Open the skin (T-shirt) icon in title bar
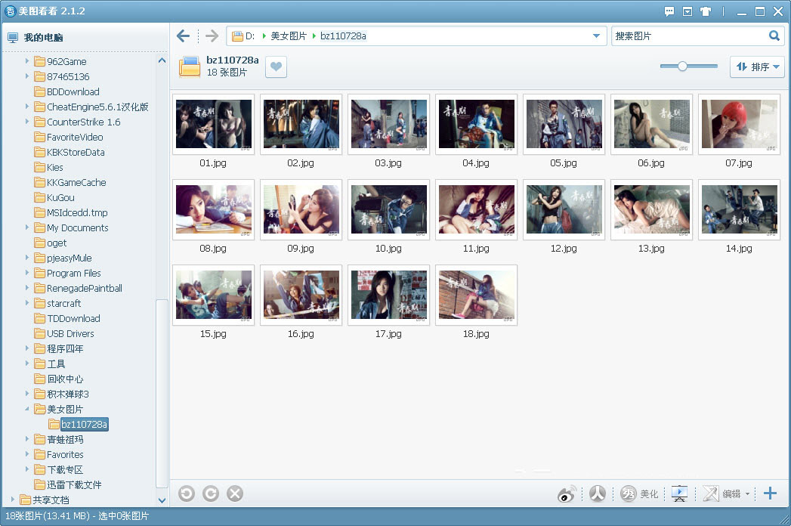 pos(706,11)
